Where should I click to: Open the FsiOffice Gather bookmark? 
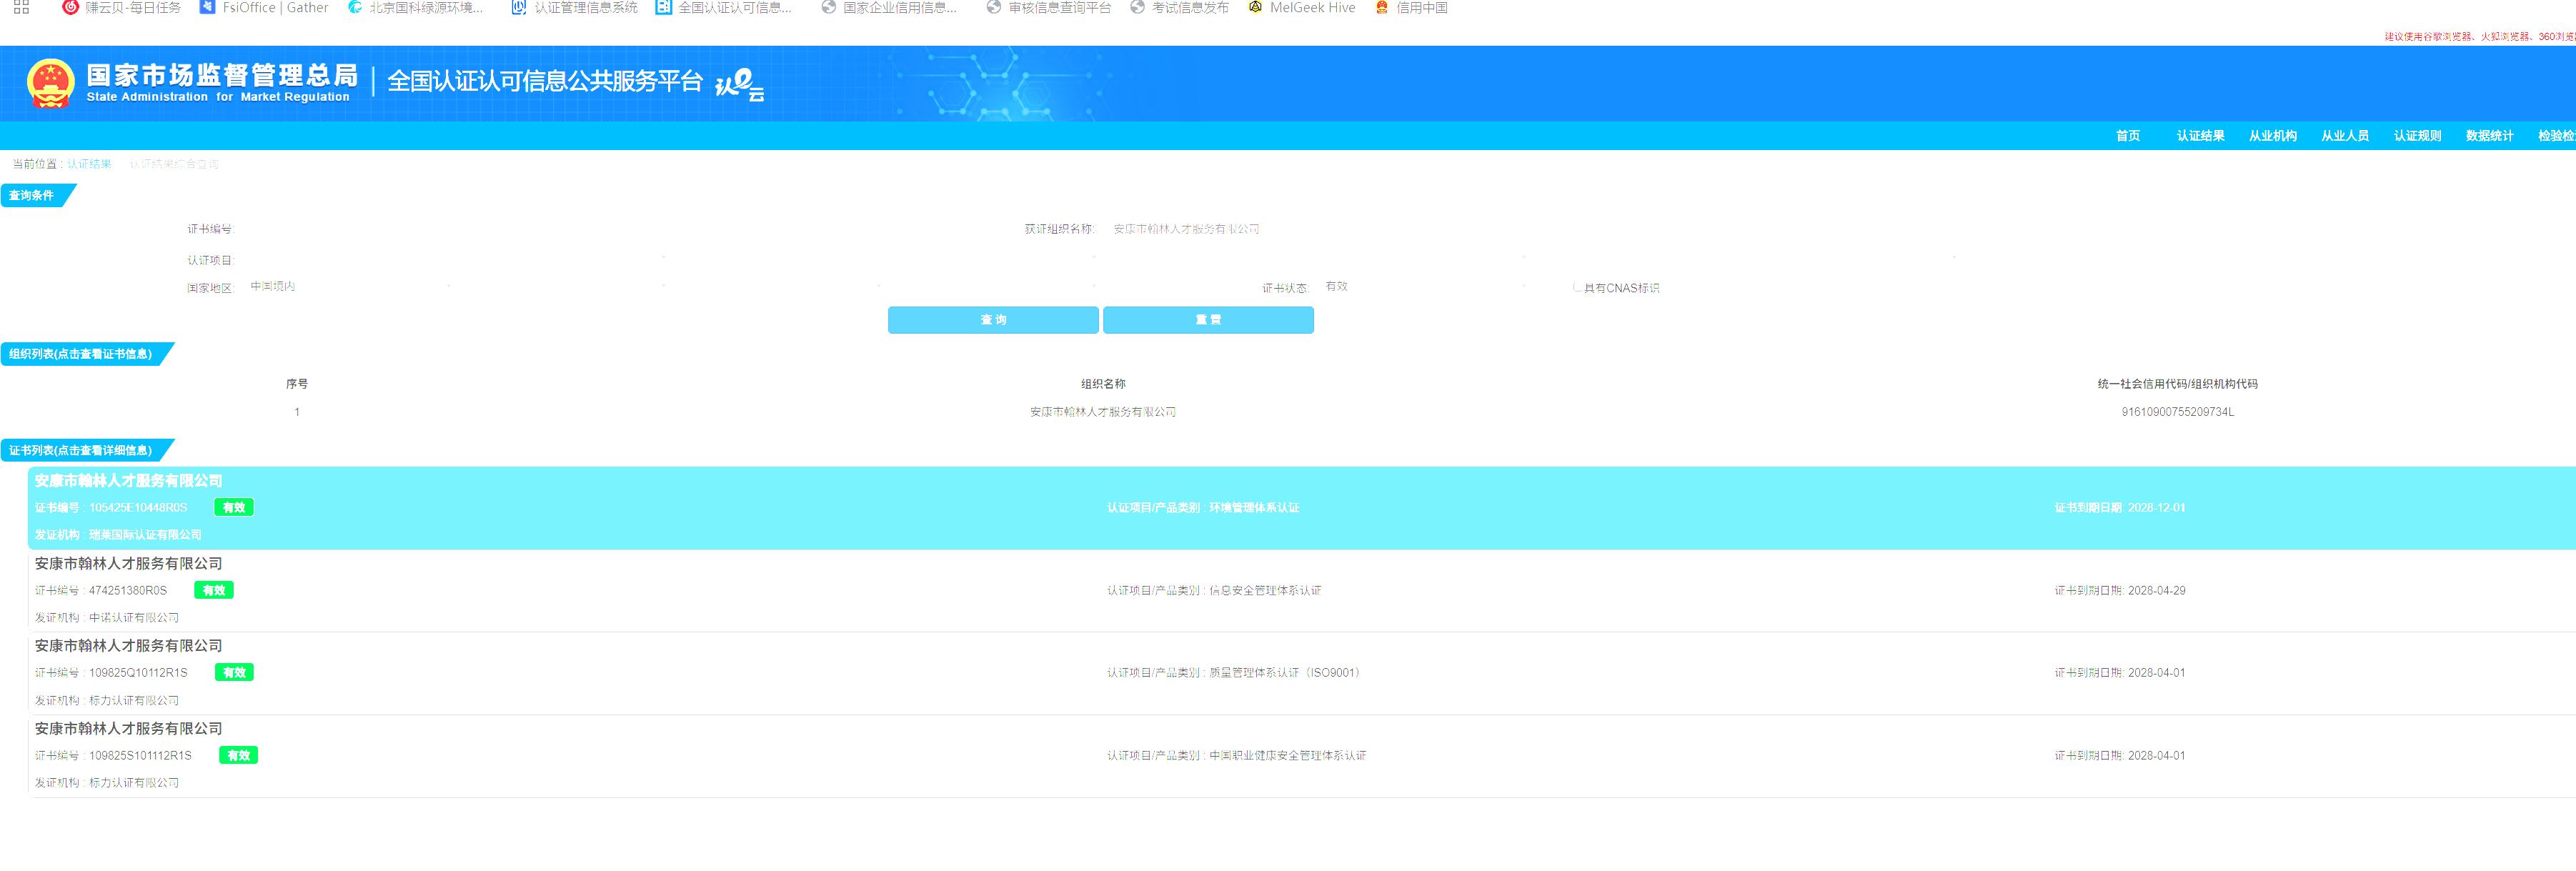pyautogui.click(x=264, y=8)
